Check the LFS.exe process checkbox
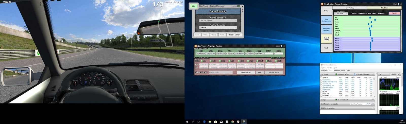Viewport: 406px width, 124px height. click(x=321, y=92)
